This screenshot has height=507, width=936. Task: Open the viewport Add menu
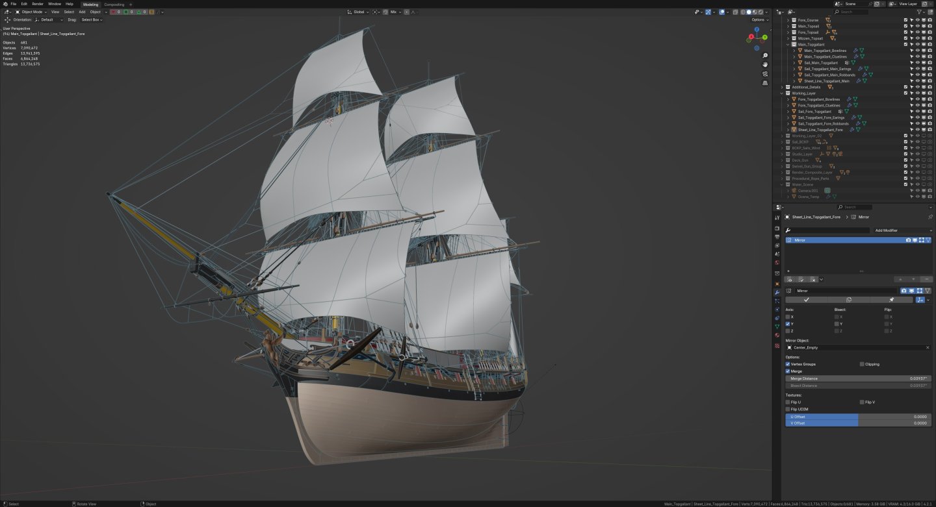point(82,12)
